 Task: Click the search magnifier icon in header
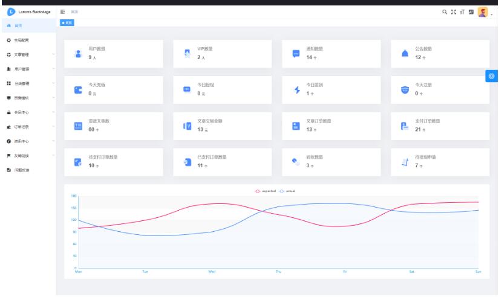click(445, 12)
